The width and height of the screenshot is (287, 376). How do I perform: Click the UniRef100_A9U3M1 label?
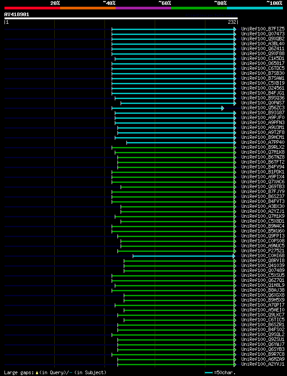263,128
